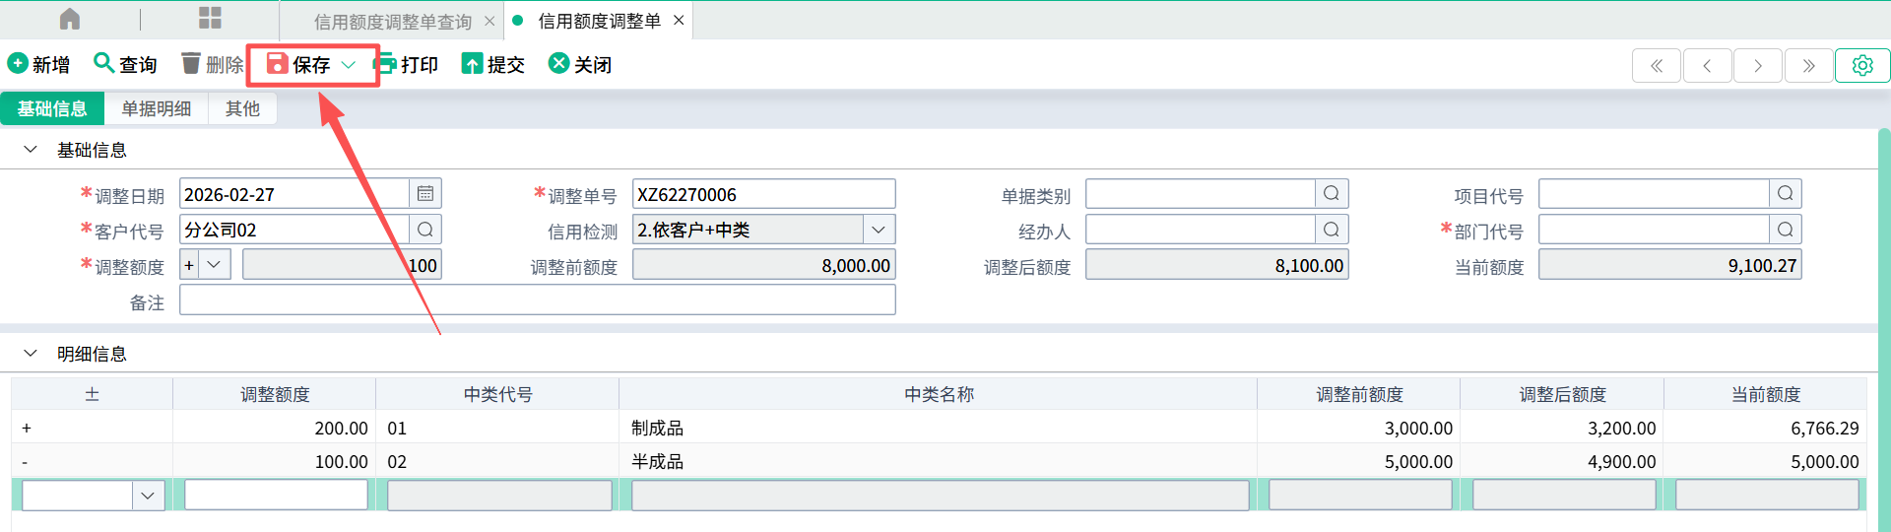The image size is (1891, 532).
Task: Click the 关闭 close toolbar button
Action: [x=580, y=64]
